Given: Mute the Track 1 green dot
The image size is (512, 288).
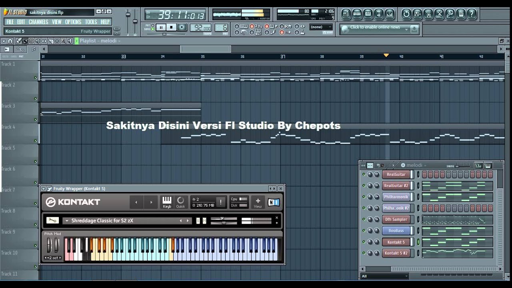Looking at the screenshot, I should [x=35, y=78].
